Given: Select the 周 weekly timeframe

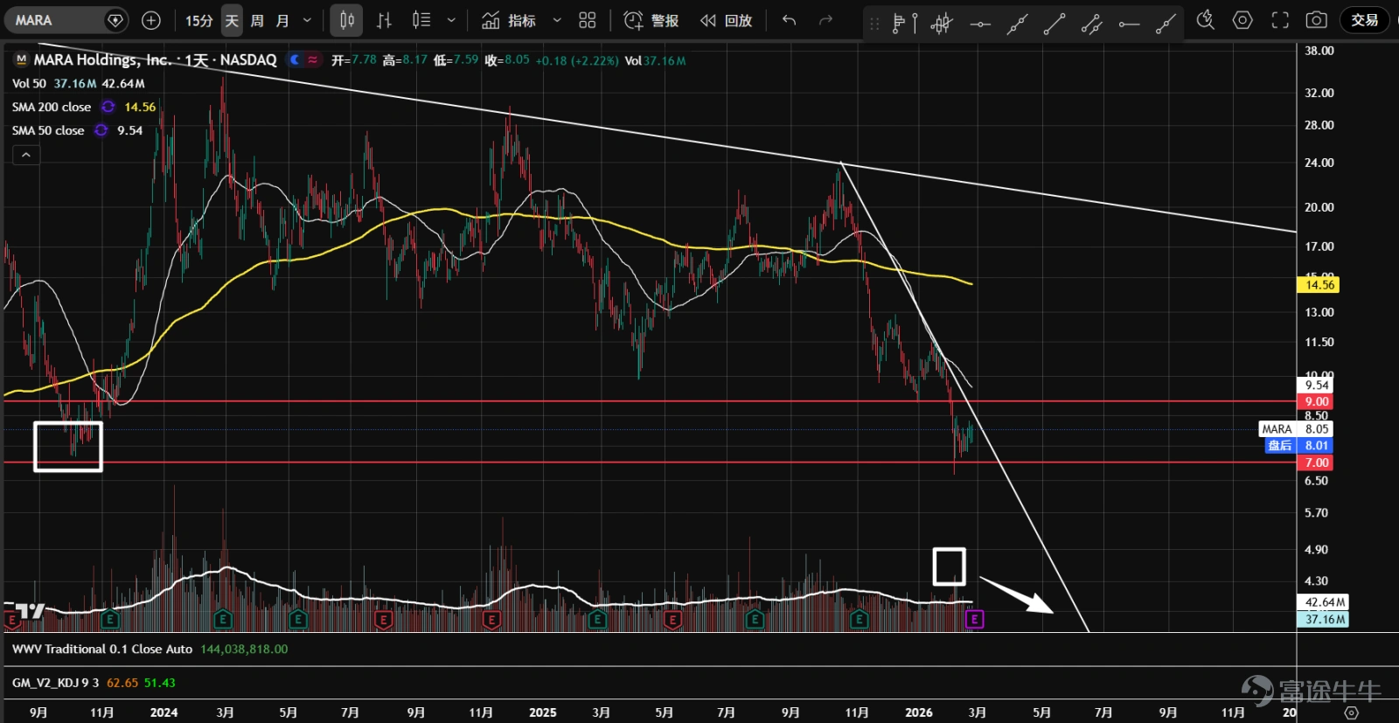Looking at the screenshot, I should [x=257, y=20].
